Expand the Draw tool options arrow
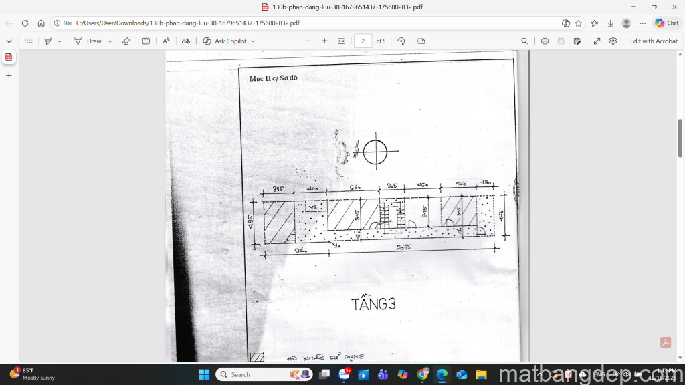The height and width of the screenshot is (385, 685). 110,41
